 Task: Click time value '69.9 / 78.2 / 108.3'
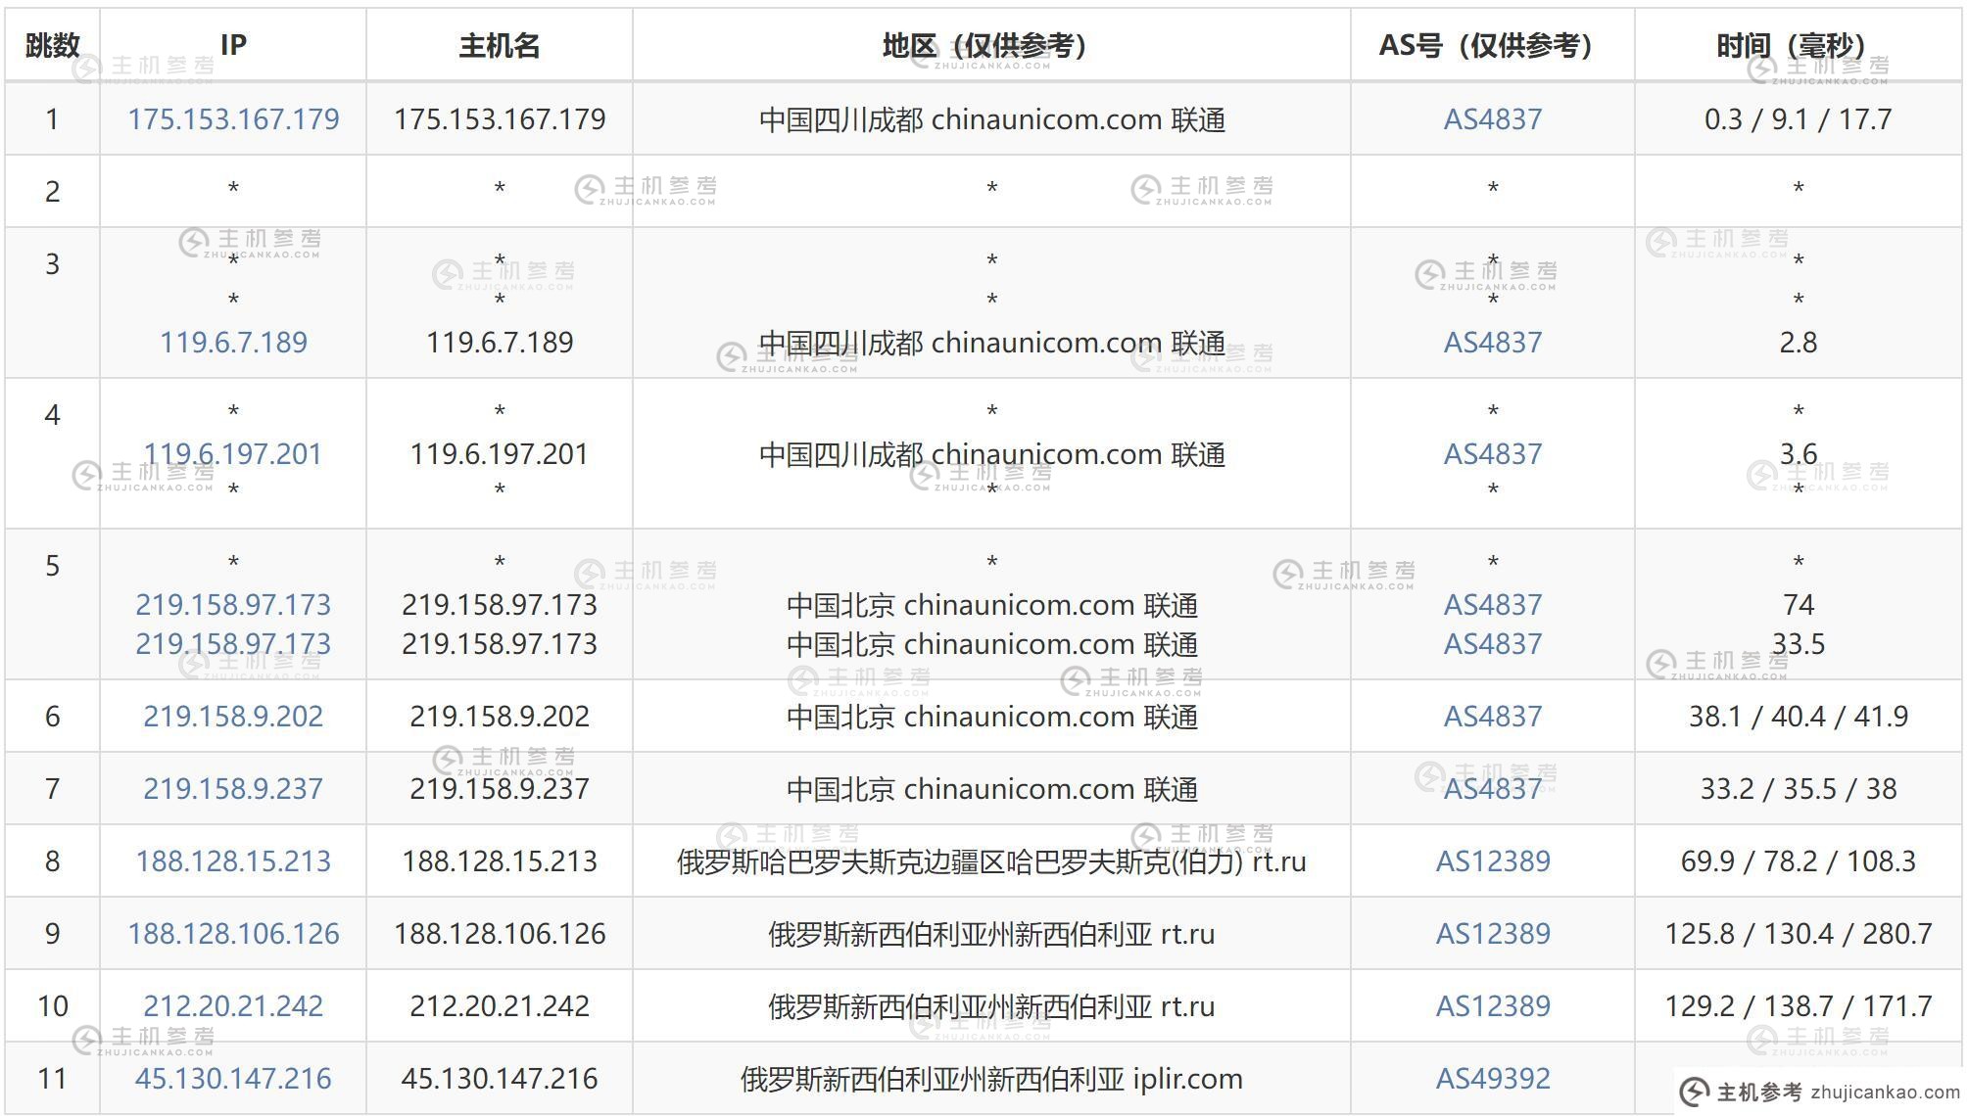point(1799,861)
